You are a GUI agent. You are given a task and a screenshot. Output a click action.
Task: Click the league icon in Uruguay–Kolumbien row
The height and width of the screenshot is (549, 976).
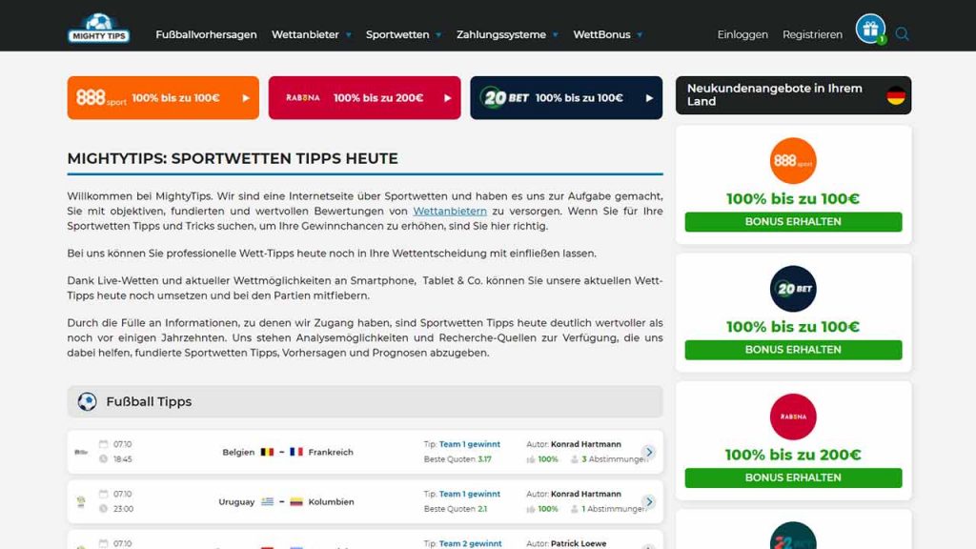[x=81, y=501]
